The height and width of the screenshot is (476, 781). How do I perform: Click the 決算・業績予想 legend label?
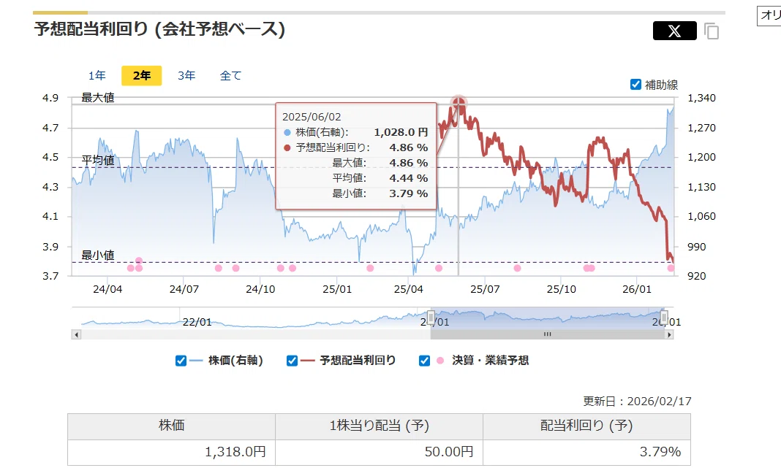490,361
